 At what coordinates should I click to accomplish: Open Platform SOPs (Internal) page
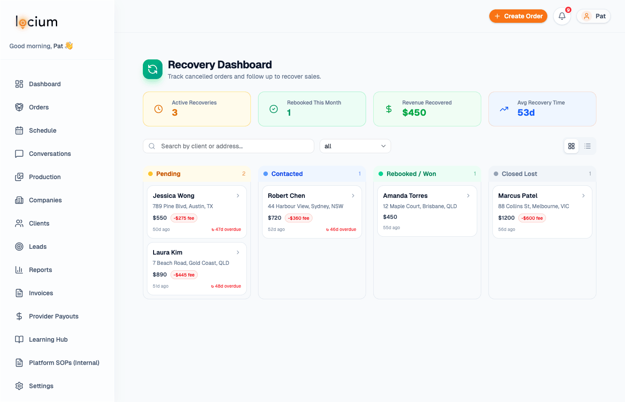pyautogui.click(x=57, y=363)
